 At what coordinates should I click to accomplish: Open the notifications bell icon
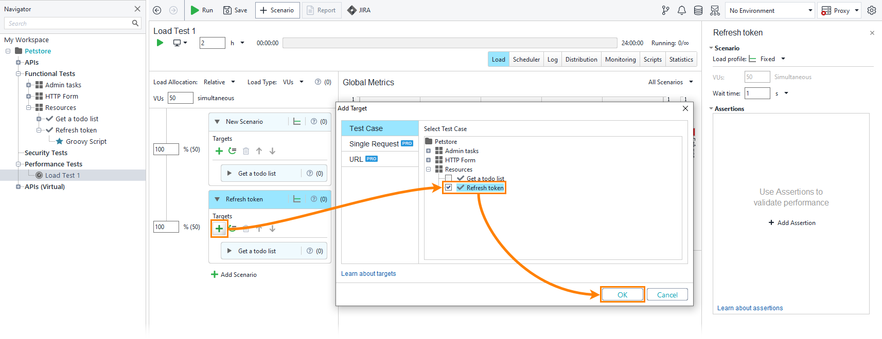pyautogui.click(x=682, y=10)
